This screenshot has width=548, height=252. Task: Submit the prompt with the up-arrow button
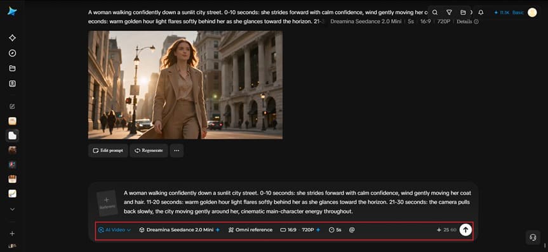point(465,230)
